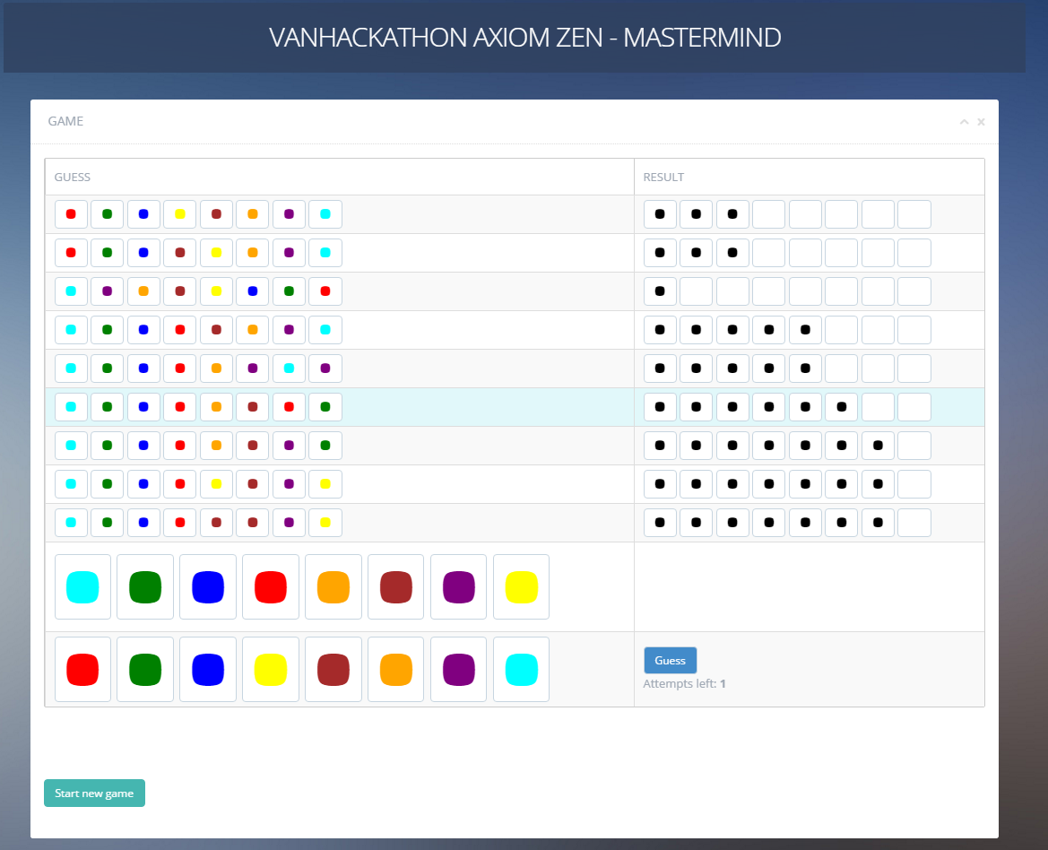Viewport: 1048px width, 850px height.
Task: Click the brown peg in the highlighted guess row
Action: [253, 407]
